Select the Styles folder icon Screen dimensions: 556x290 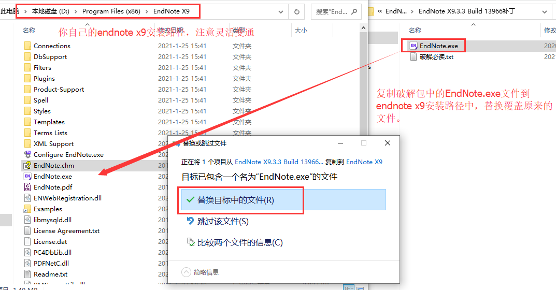[27, 111]
